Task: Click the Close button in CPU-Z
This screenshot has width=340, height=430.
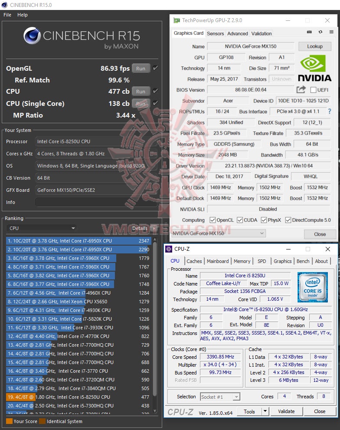Action: pyautogui.click(x=320, y=411)
